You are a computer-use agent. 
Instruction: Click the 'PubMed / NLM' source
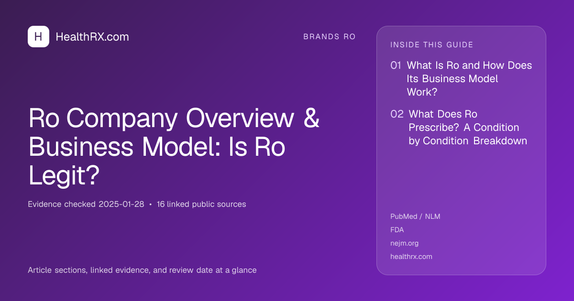pos(415,216)
